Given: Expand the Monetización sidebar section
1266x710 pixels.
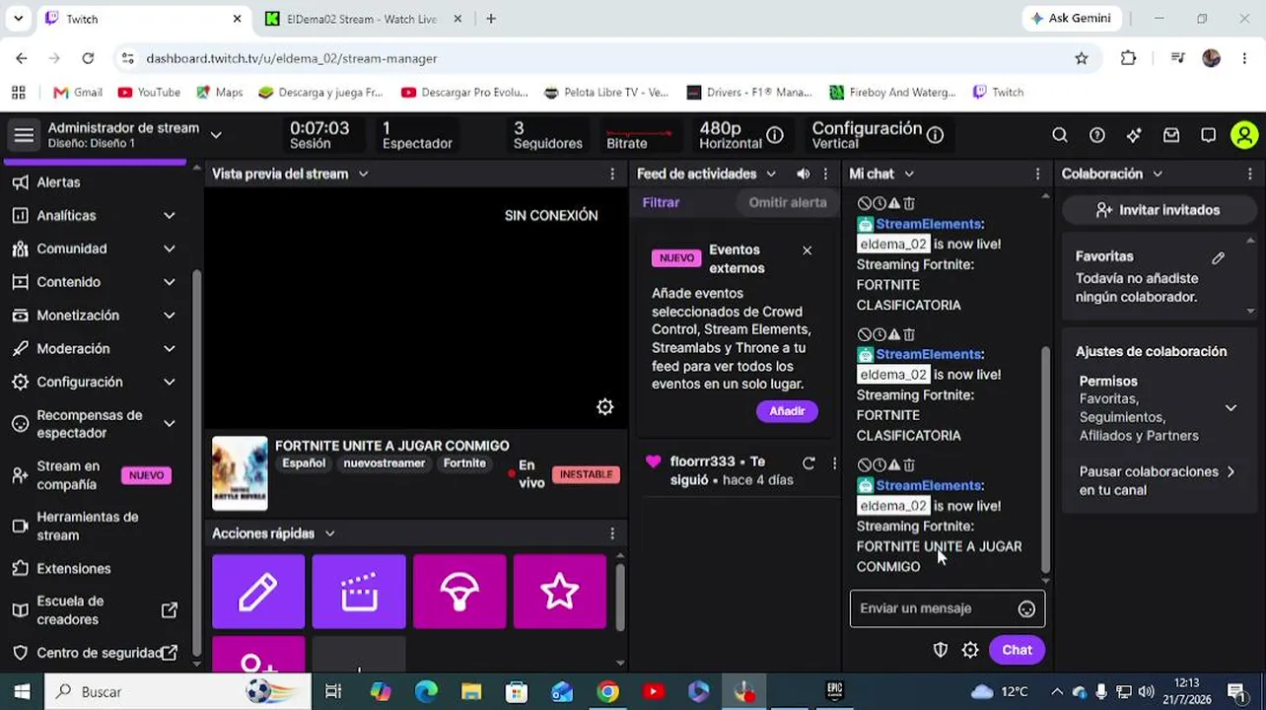Looking at the screenshot, I should pos(170,316).
